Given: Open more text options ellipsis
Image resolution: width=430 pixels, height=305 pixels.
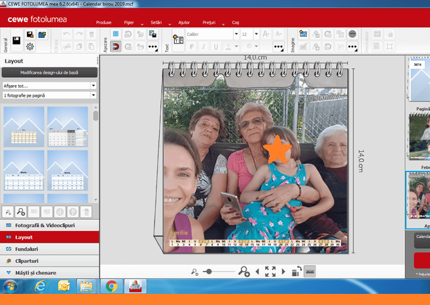Looking at the screenshot, I should click(x=278, y=46).
